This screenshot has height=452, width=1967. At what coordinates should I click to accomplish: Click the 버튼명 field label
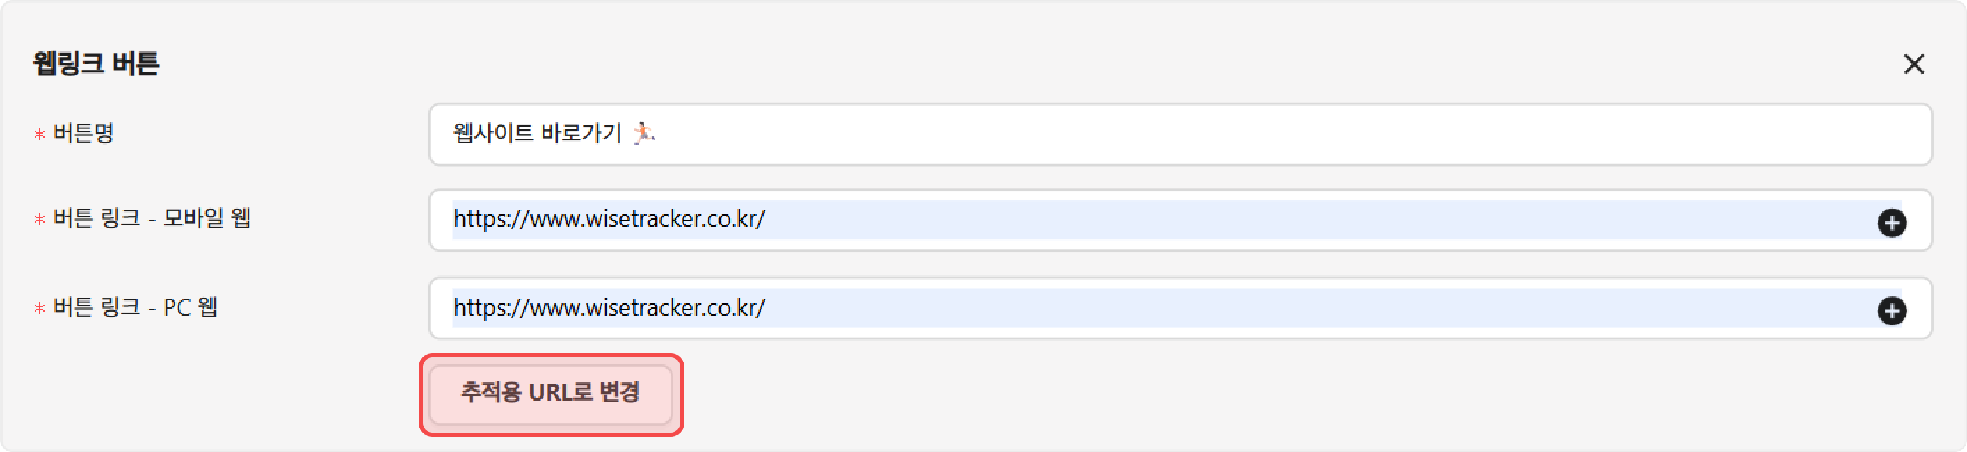pyautogui.click(x=84, y=134)
